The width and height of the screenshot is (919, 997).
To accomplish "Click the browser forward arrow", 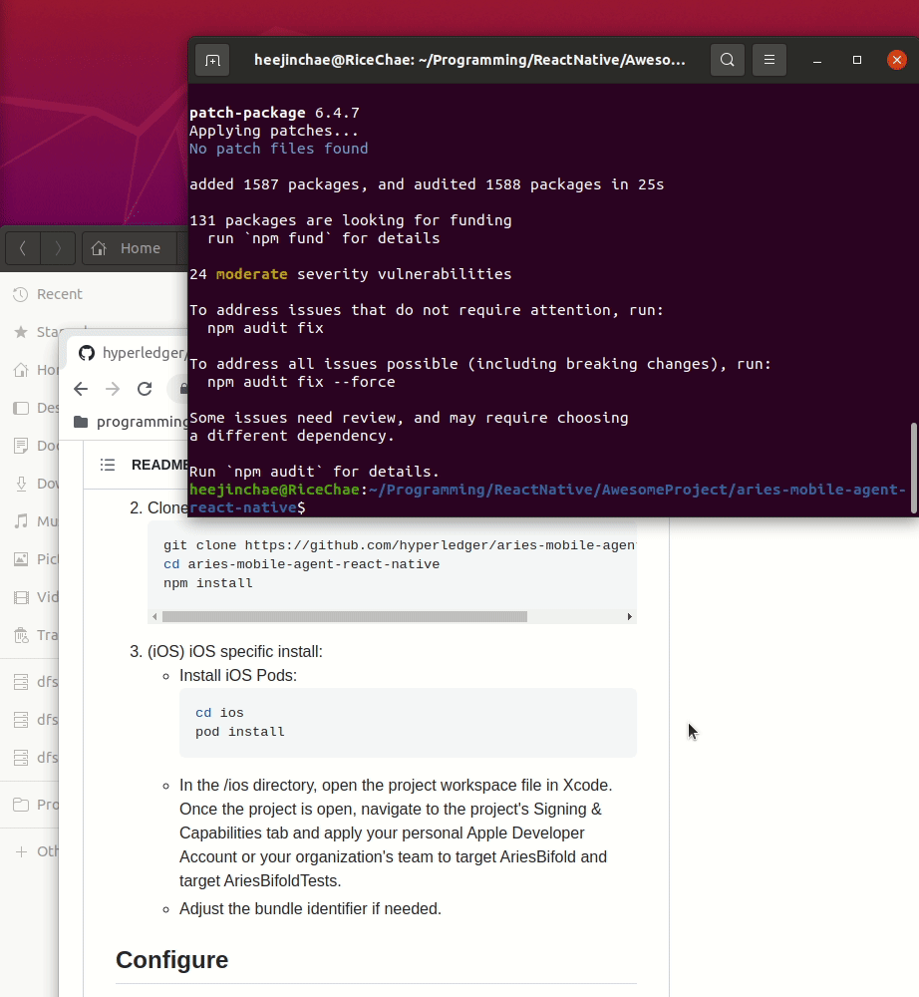I will tap(113, 389).
